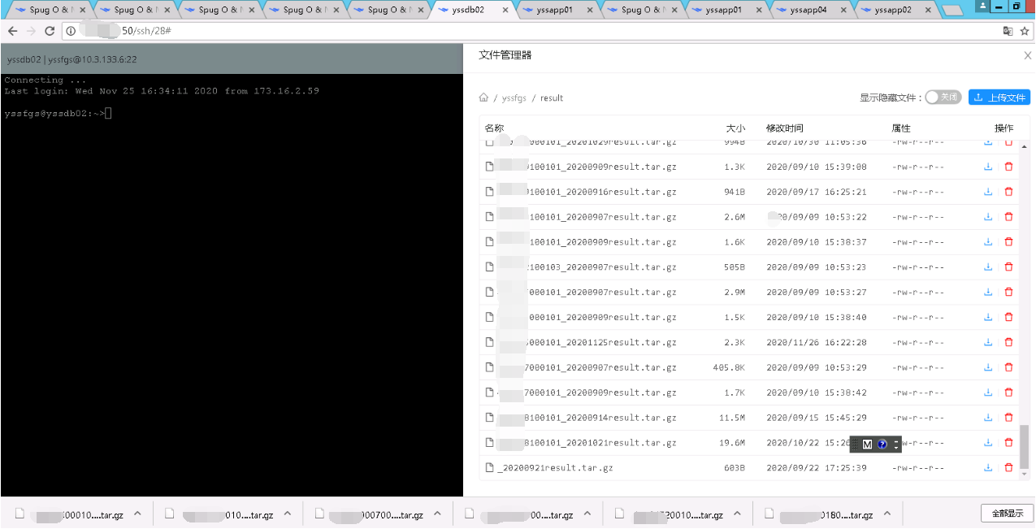Open options chevron for 000700....tar.gz download
The height and width of the screenshot is (529, 1036).
(x=436, y=514)
